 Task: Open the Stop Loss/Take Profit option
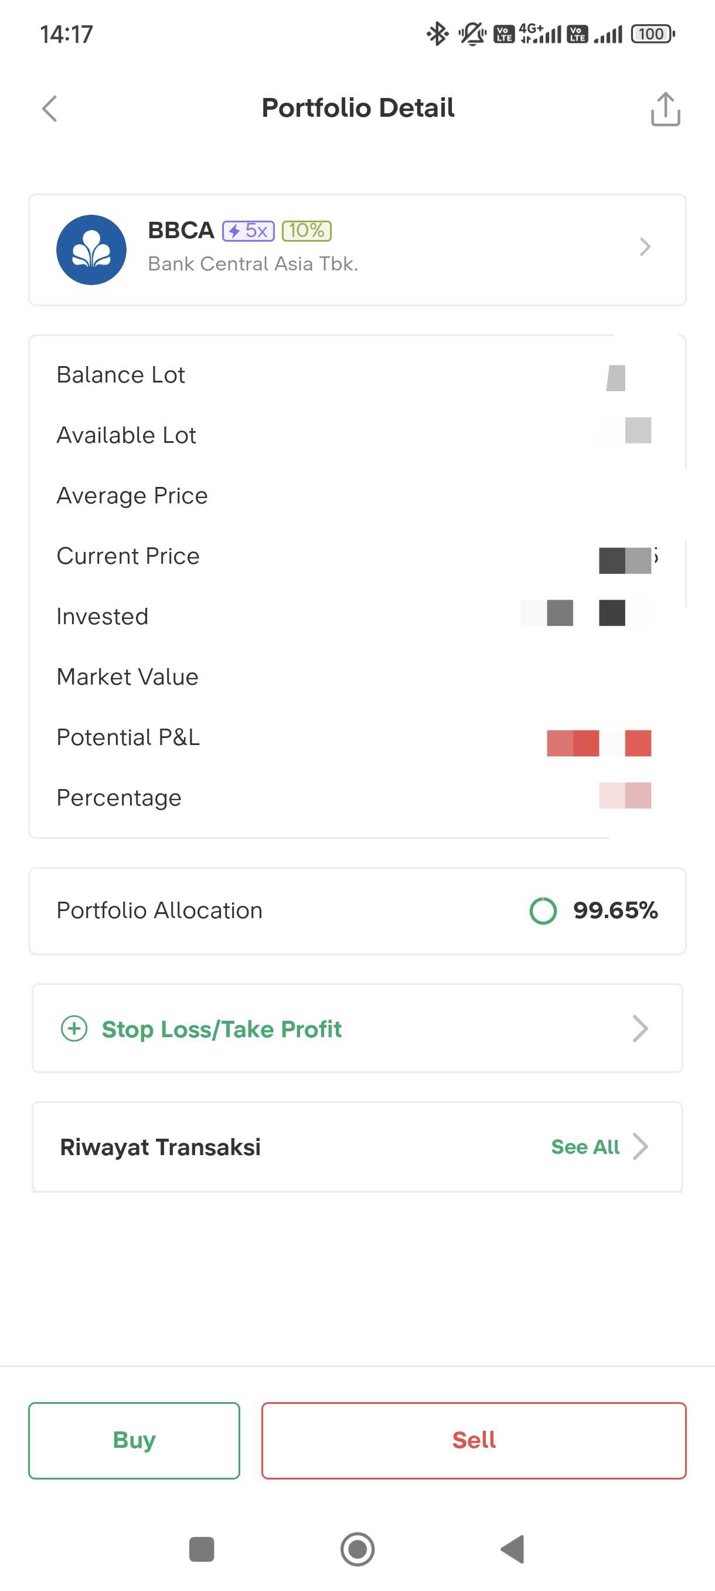pyautogui.click(x=222, y=1029)
